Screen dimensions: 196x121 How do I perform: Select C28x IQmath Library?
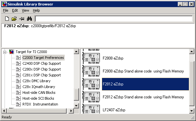39,87
